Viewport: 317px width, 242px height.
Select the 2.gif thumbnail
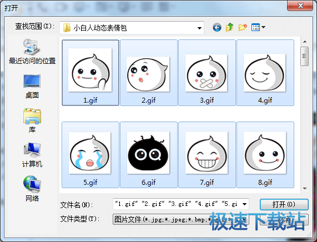click(x=148, y=74)
